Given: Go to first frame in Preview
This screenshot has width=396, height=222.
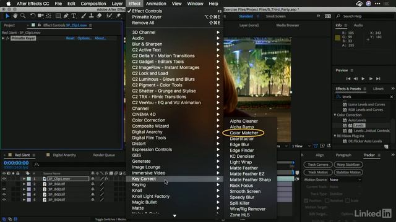Looking at the screenshot, I should [348, 79].
